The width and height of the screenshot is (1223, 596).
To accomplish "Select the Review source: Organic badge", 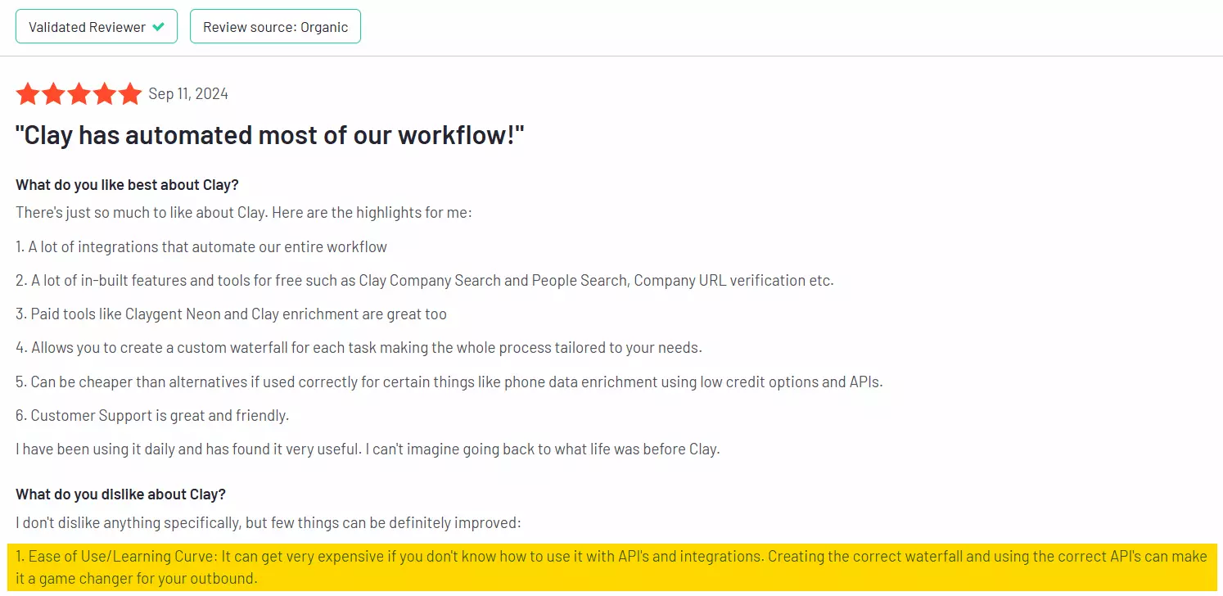I will pyautogui.click(x=275, y=27).
